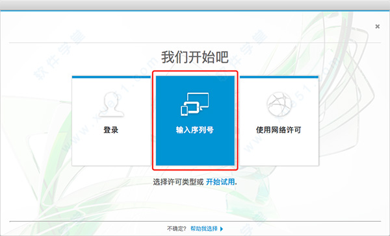Viewport: 390px width, 236px height.
Task: Click the 不确定? text
Action: pyautogui.click(x=176, y=229)
